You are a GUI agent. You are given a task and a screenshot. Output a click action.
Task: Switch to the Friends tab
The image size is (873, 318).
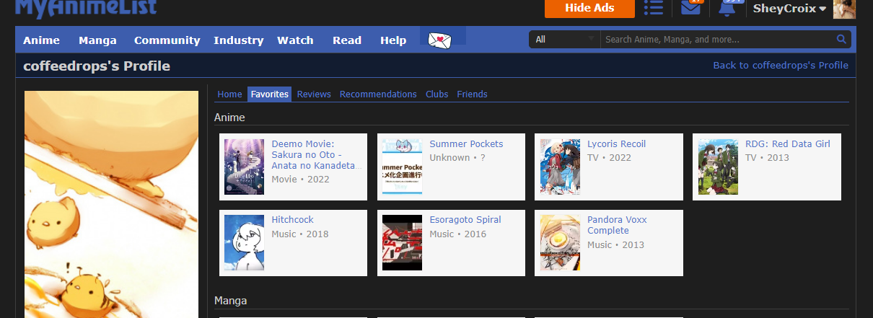(472, 94)
